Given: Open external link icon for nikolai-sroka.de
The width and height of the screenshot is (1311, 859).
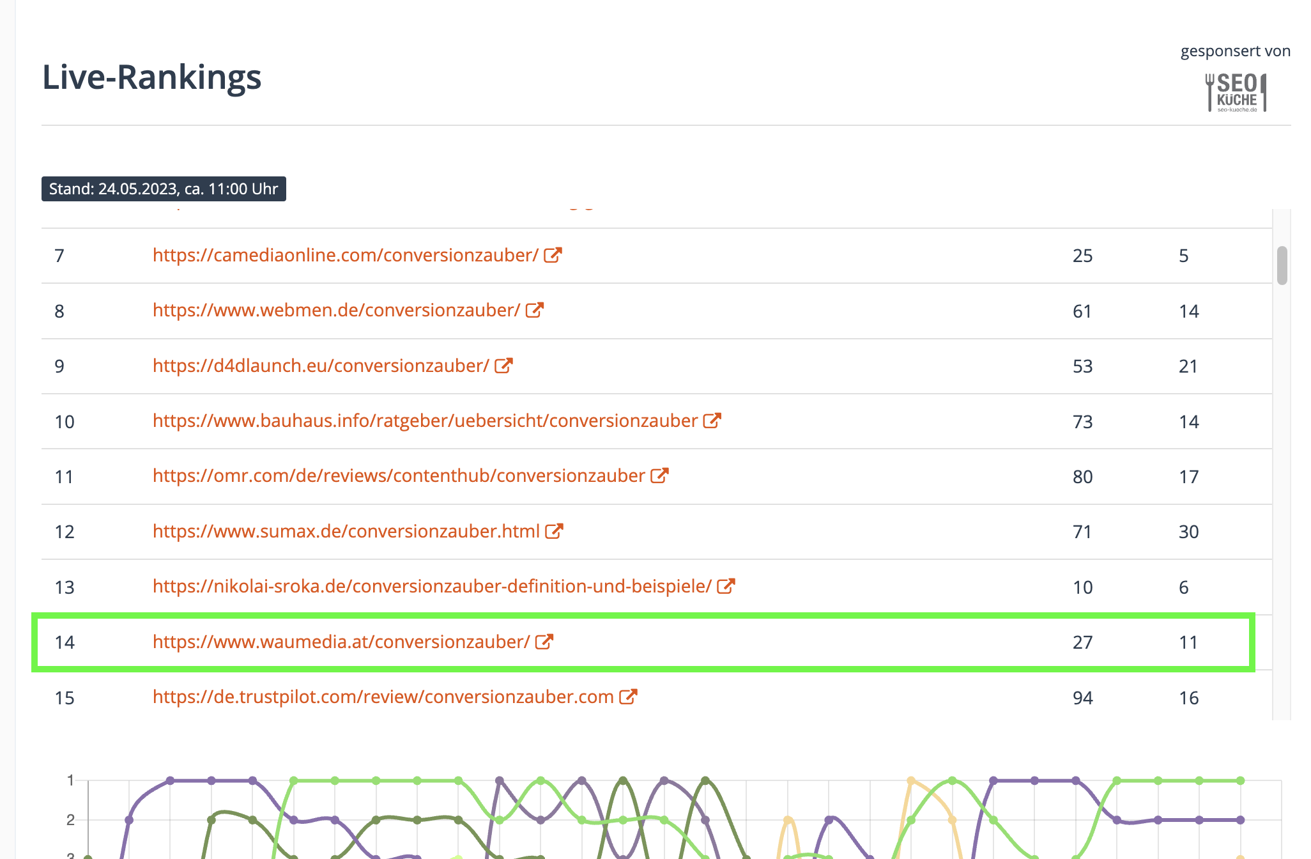Looking at the screenshot, I should 726,586.
